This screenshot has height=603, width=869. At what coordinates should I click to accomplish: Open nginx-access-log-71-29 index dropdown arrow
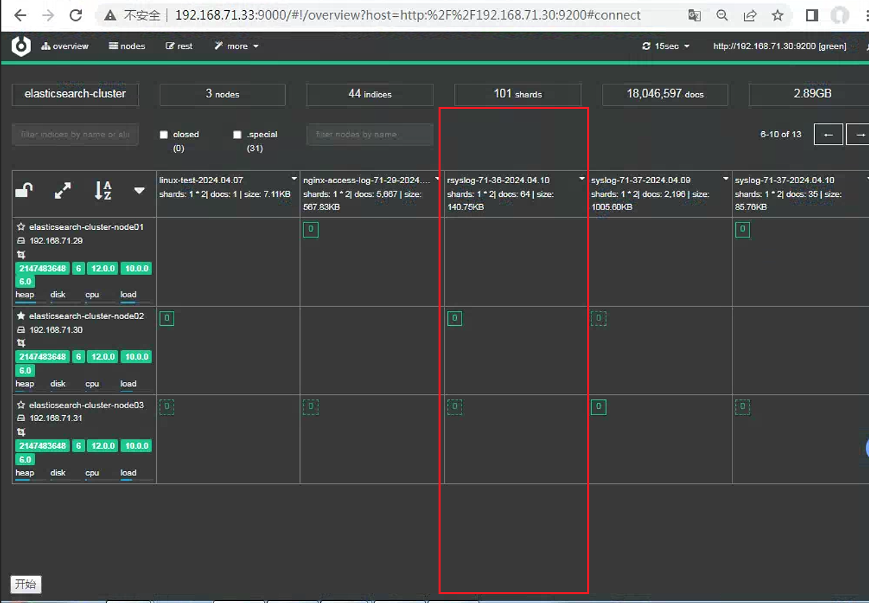(x=439, y=179)
